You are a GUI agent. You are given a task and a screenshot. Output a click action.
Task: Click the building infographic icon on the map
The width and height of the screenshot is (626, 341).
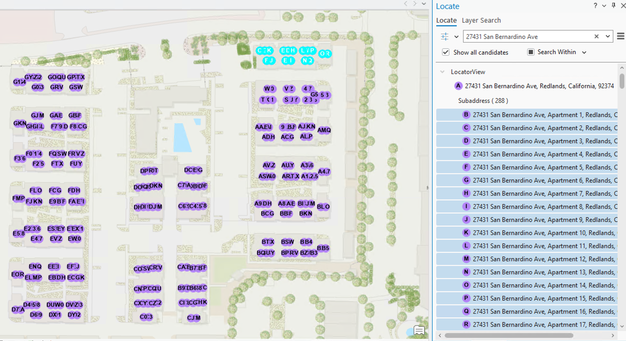[x=419, y=331]
